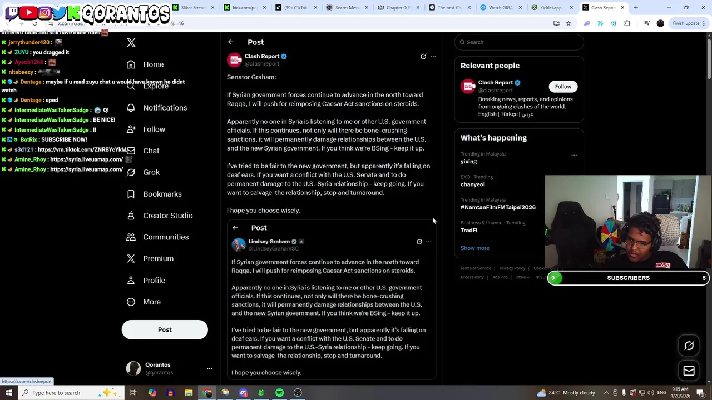The height and width of the screenshot is (400, 712).
Task: Open the chanyeol trending topic
Action: tap(472, 184)
